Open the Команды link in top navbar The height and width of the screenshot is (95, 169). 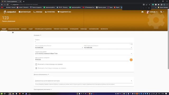(x=38, y=12)
